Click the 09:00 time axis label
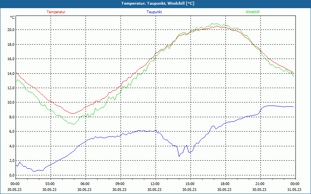This screenshot has width=311, height=194. [121, 184]
